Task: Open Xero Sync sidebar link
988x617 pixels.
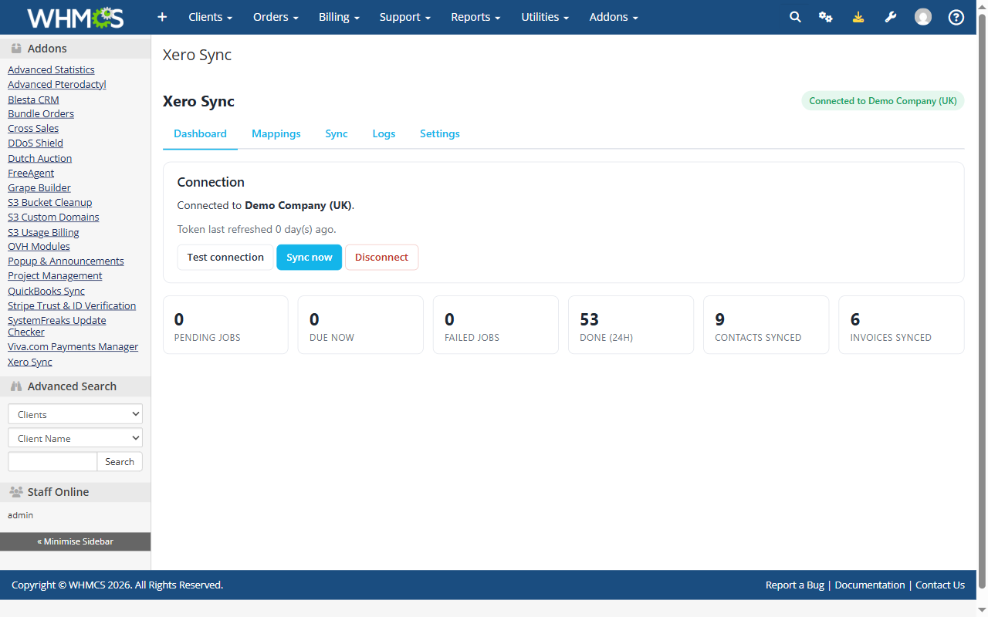Action: point(30,362)
